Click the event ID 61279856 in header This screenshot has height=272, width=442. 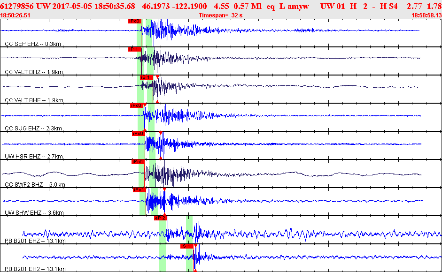point(16,6)
